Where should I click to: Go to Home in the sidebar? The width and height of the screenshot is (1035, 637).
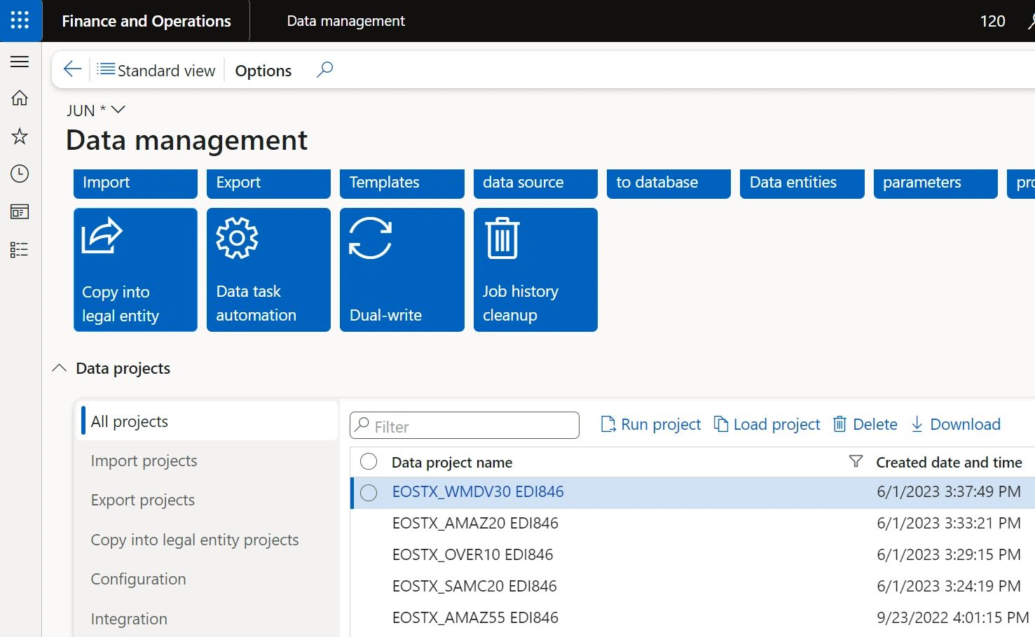(20, 98)
